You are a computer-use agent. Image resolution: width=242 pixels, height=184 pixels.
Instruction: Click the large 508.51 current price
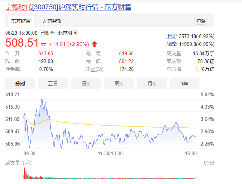coord(22,43)
